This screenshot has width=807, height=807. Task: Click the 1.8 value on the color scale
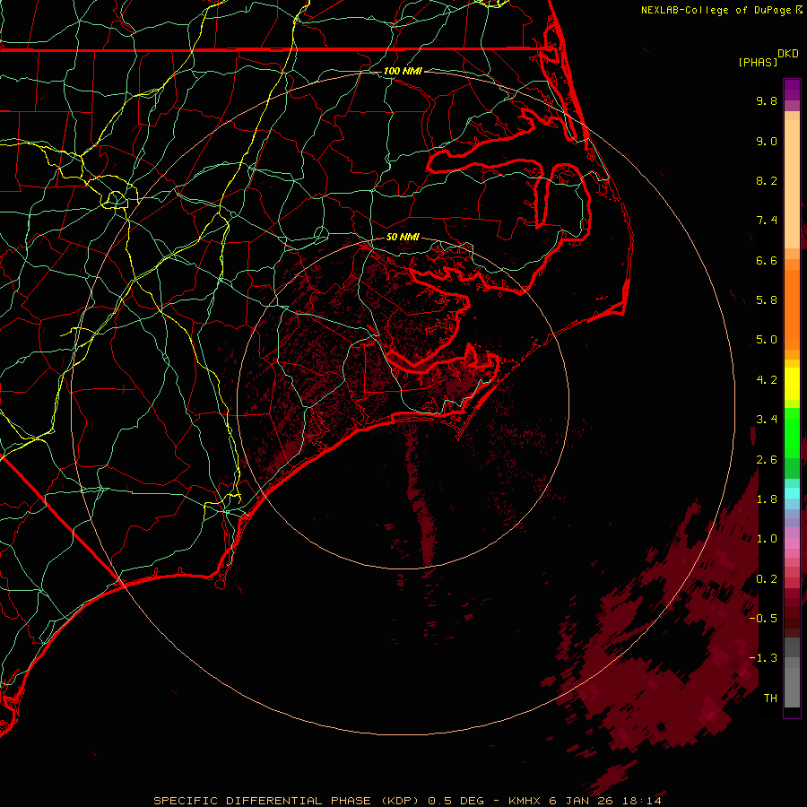coord(767,499)
